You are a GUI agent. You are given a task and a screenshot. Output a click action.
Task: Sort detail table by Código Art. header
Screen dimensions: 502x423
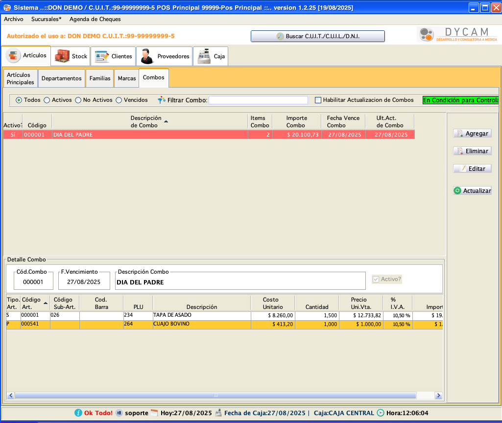(x=35, y=303)
